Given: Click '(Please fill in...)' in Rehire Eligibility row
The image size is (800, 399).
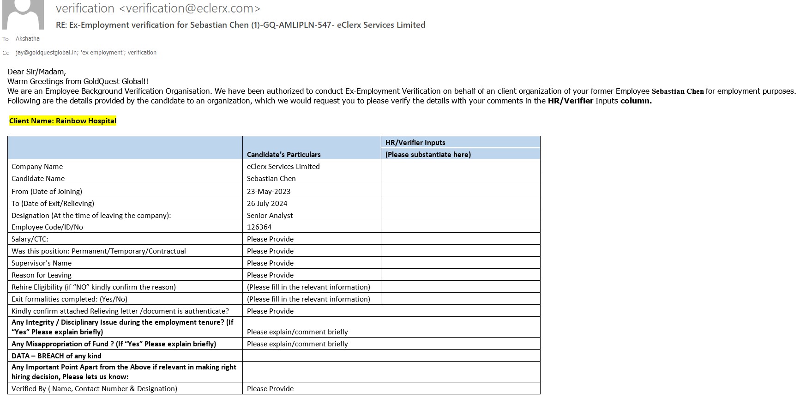Looking at the screenshot, I should click(309, 287).
